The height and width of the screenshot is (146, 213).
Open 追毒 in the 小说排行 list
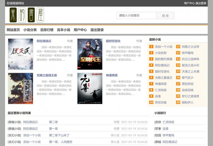pos(165,129)
